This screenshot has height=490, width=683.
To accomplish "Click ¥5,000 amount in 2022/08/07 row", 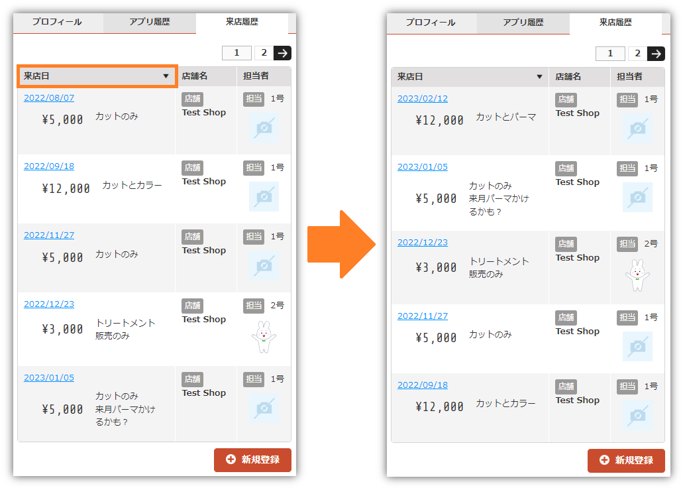I will coord(62,119).
